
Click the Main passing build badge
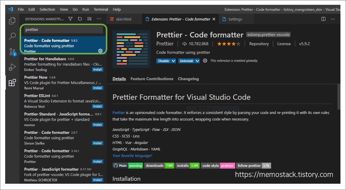tap(128, 166)
